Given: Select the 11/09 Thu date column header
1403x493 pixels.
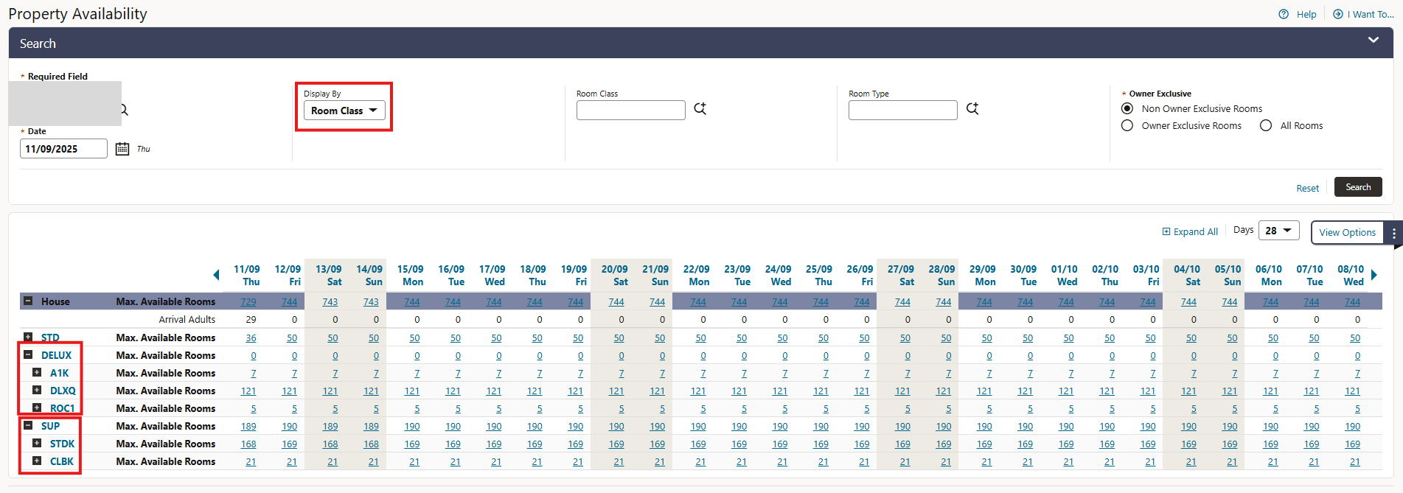Looking at the screenshot, I should pyautogui.click(x=246, y=276).
